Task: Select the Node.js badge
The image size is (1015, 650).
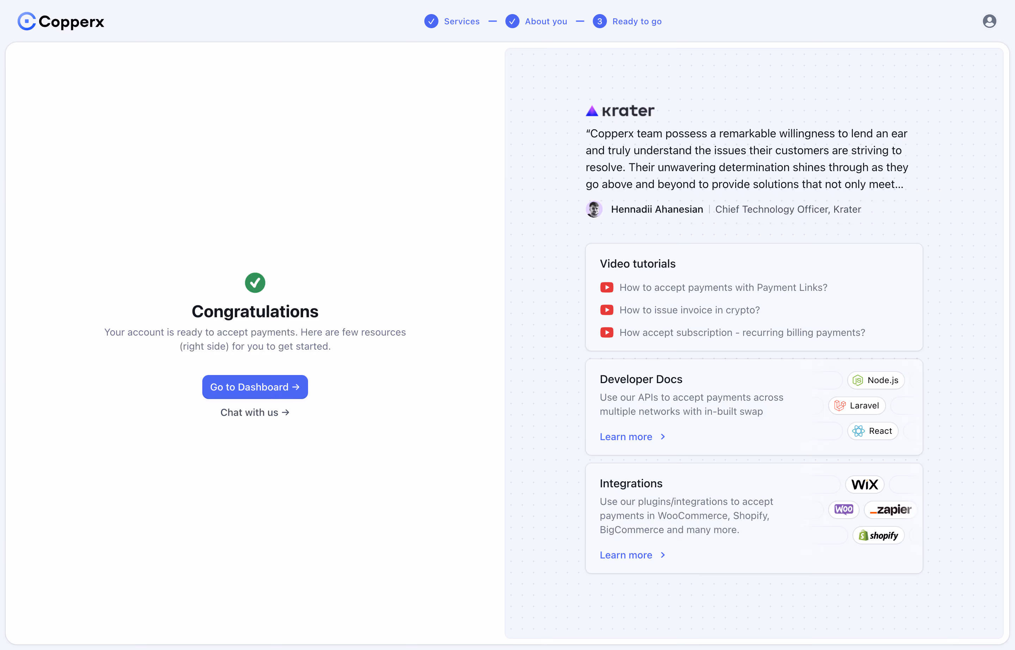Action: click(x=875, y=380)
